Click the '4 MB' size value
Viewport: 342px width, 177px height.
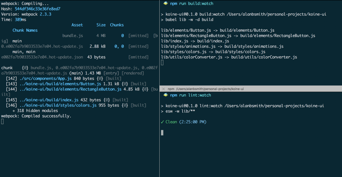pos(101,36)
